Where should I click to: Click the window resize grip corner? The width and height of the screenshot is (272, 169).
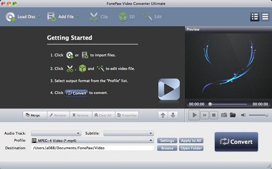(x=269, y=166)
